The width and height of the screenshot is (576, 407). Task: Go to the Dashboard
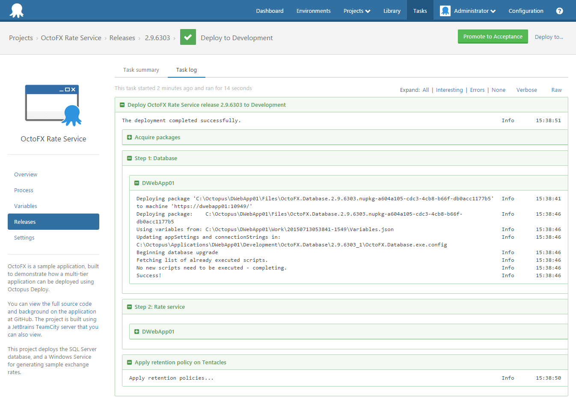270,11
